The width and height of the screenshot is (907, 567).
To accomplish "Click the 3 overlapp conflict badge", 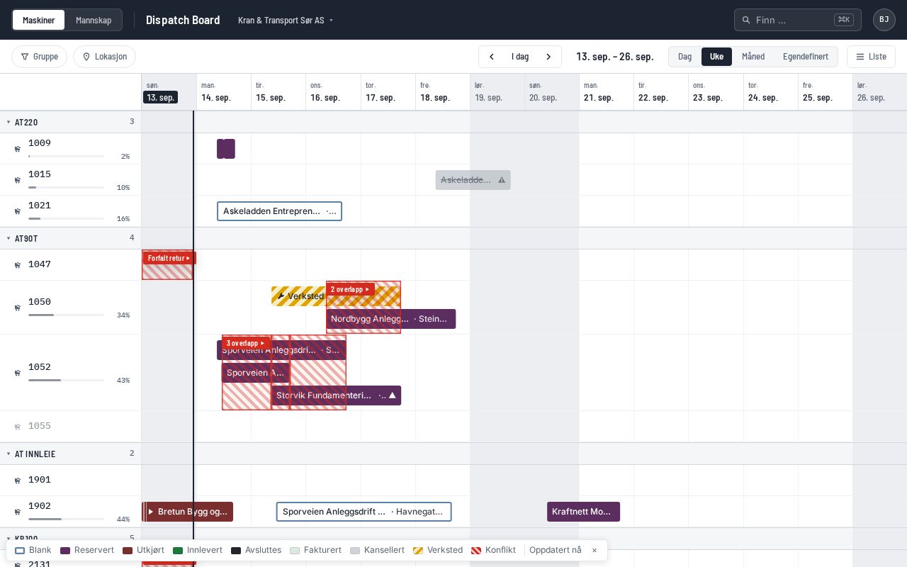I will tap(246, 343).
